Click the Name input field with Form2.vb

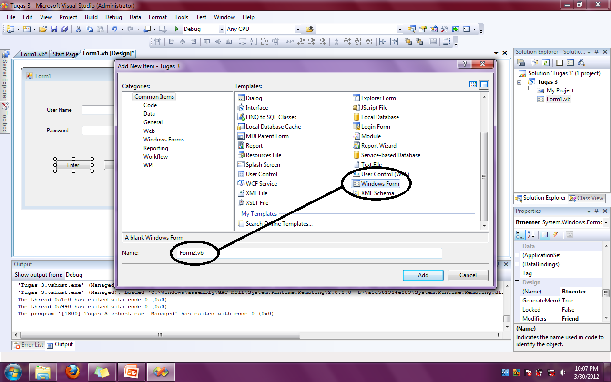309,253
